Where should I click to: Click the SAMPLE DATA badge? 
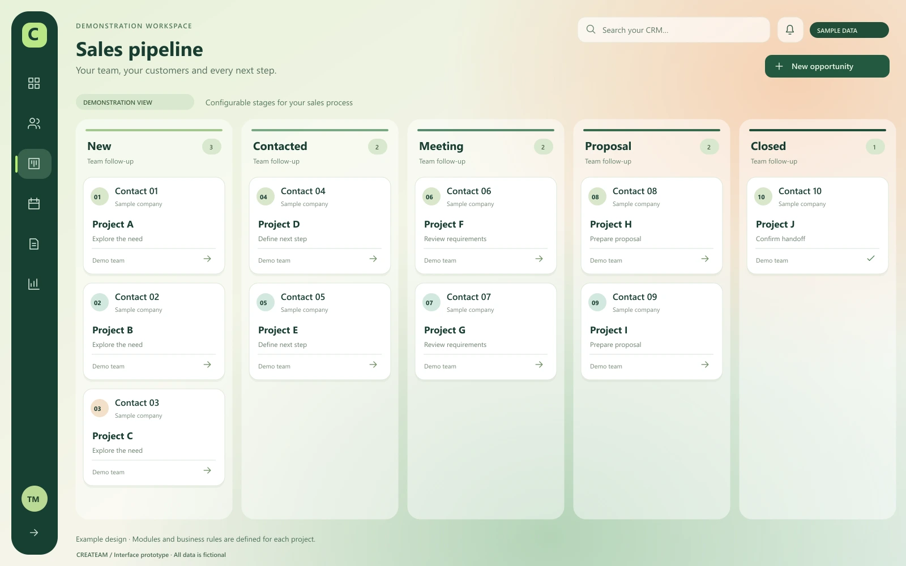pos(849,30)
